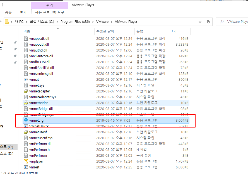
Task: Click the VMware Player breadcrumb segment
Action: click(126, 22)
